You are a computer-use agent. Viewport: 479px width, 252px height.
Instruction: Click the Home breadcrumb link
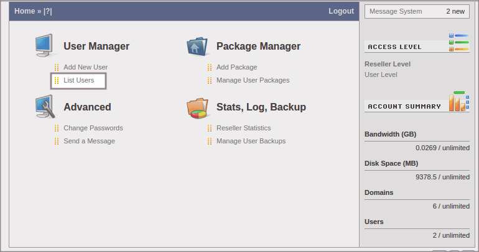pyautogui.click(x=24, y=11)
